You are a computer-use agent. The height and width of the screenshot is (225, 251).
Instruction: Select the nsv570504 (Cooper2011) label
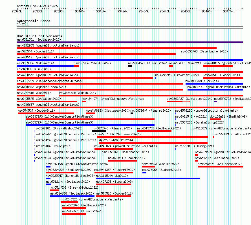(36, 51)
